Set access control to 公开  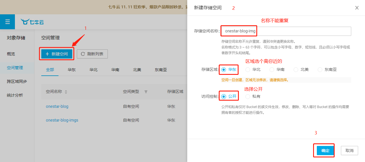(x=224, y=96)
